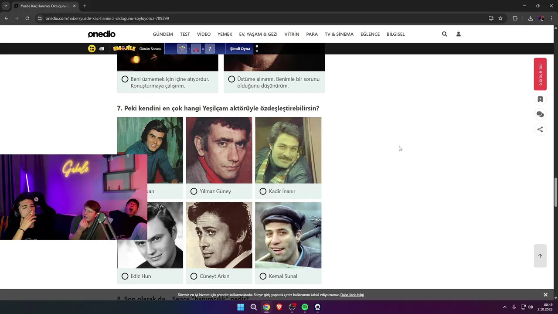Dismiss the cookie notice with the X
This screenshot has height=314, width=558.
pyautogui.click(x=545, y=295)
